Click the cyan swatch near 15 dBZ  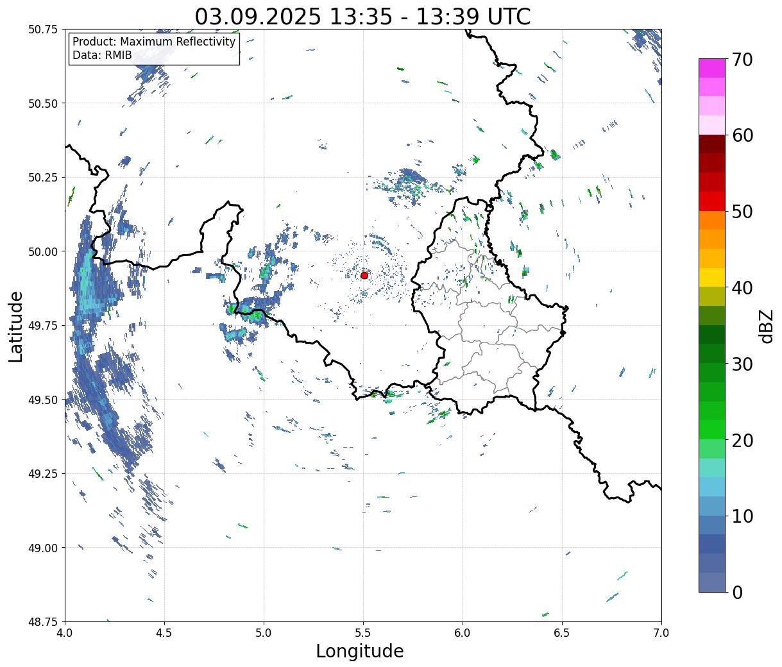(712, 468)
